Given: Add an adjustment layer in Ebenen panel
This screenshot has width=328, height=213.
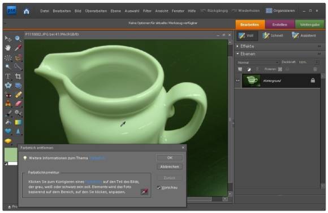Looking at the screenshot, I should (249, 69).
